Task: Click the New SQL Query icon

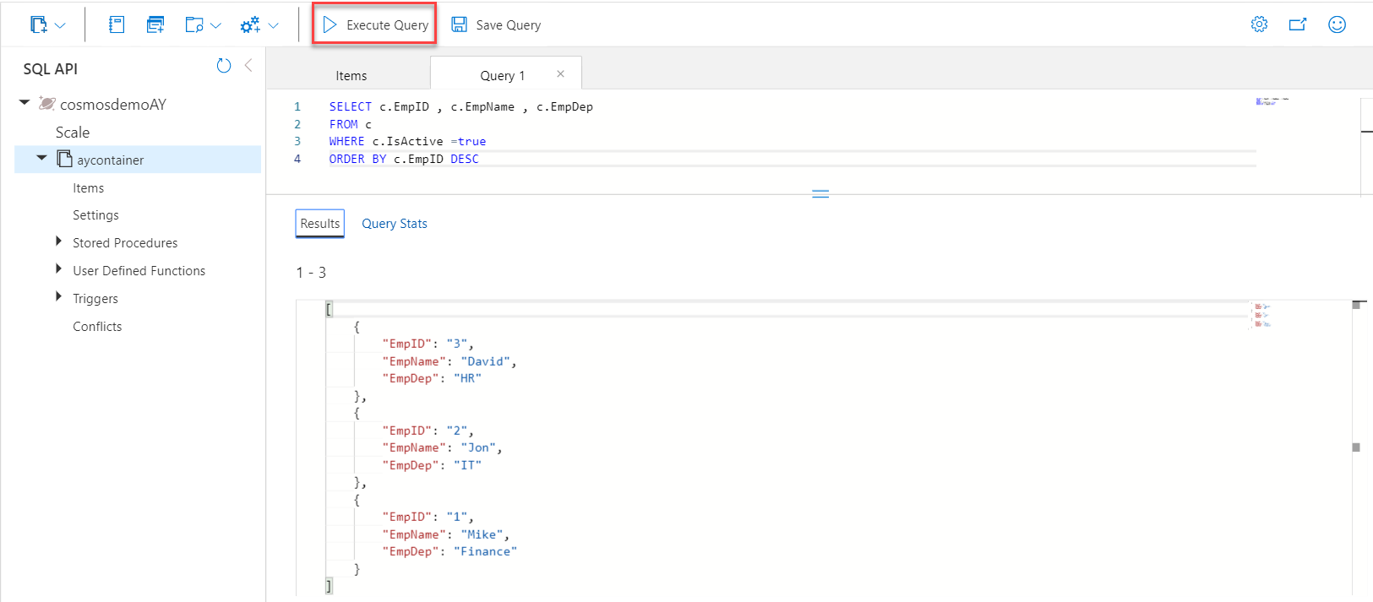Action: (x=155, y=25)
